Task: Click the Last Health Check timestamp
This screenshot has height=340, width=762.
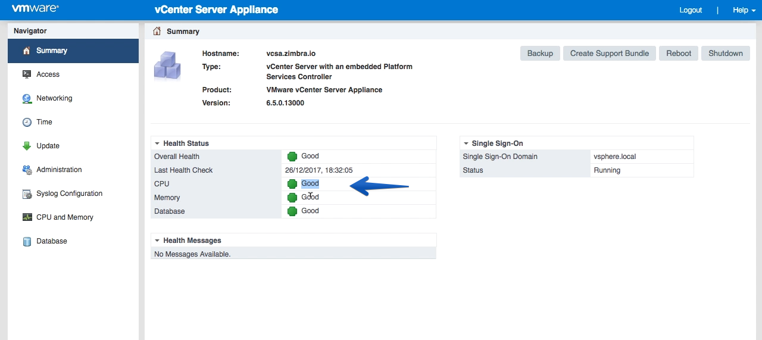Action: (318, 170)
